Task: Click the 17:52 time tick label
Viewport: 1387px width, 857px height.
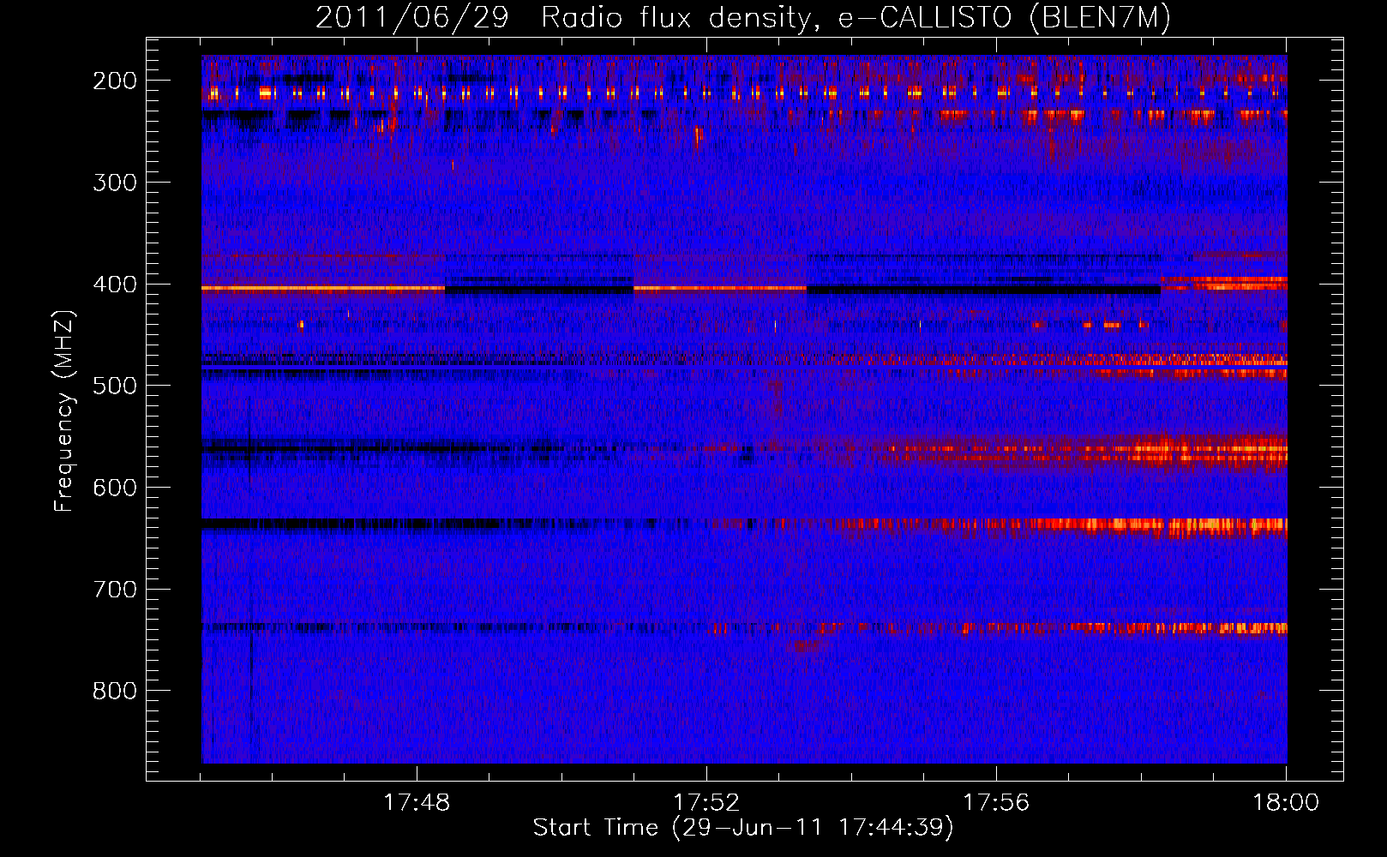Action: pos(706,803)
